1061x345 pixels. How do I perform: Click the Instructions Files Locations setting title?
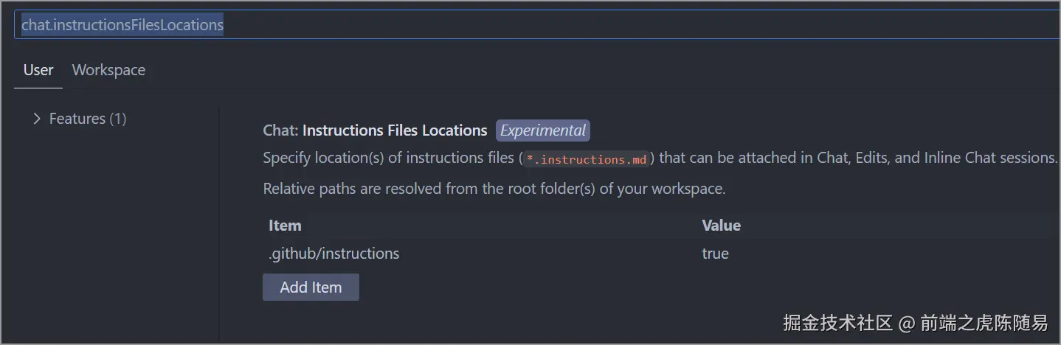tap(395, 130)
